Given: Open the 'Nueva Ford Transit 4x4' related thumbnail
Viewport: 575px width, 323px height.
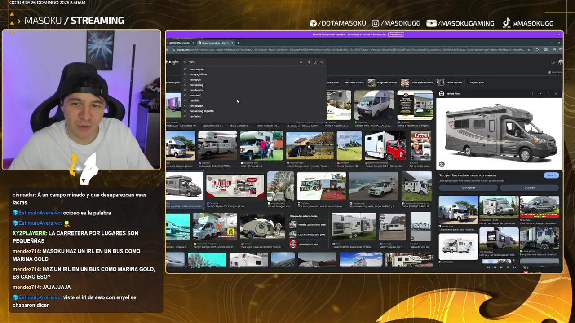Looking at the screenshot, I should click(499, 207).
